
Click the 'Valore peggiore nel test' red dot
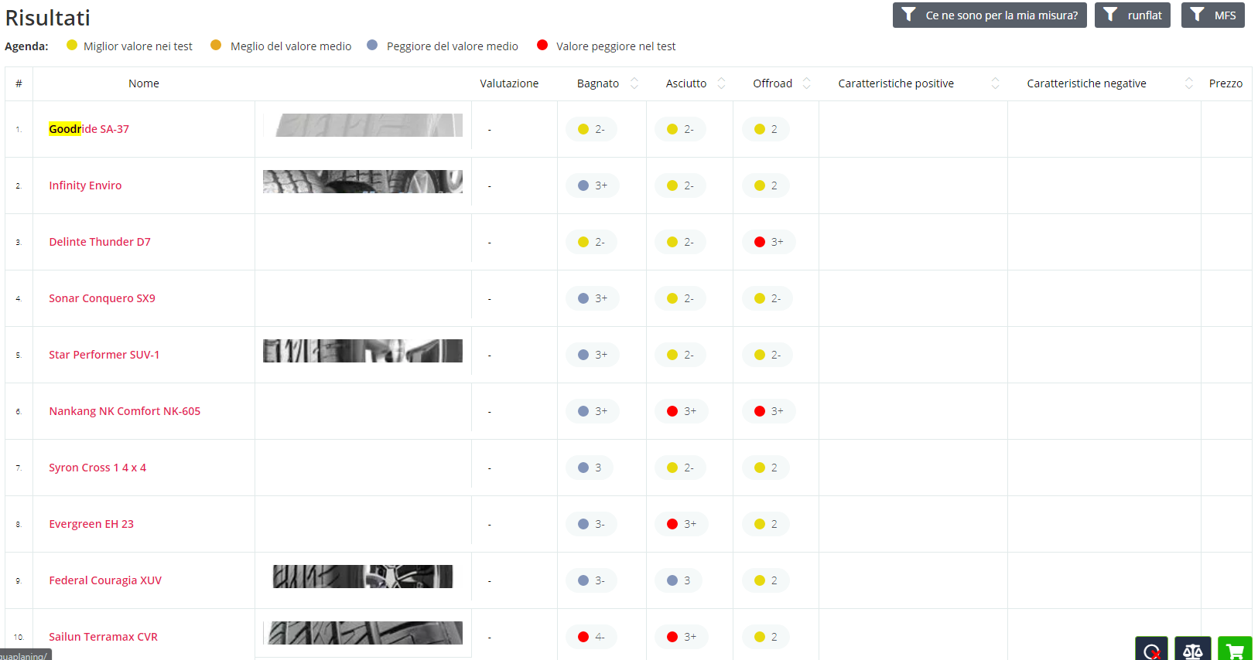[x=542, y=45]
